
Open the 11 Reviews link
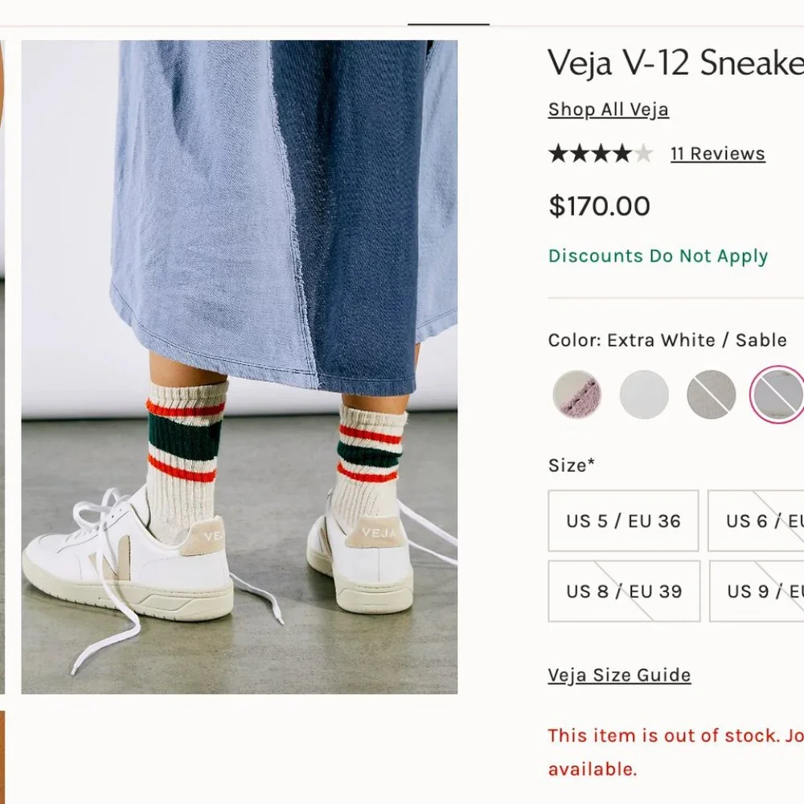pyautogui.click(x=717, y=154)
